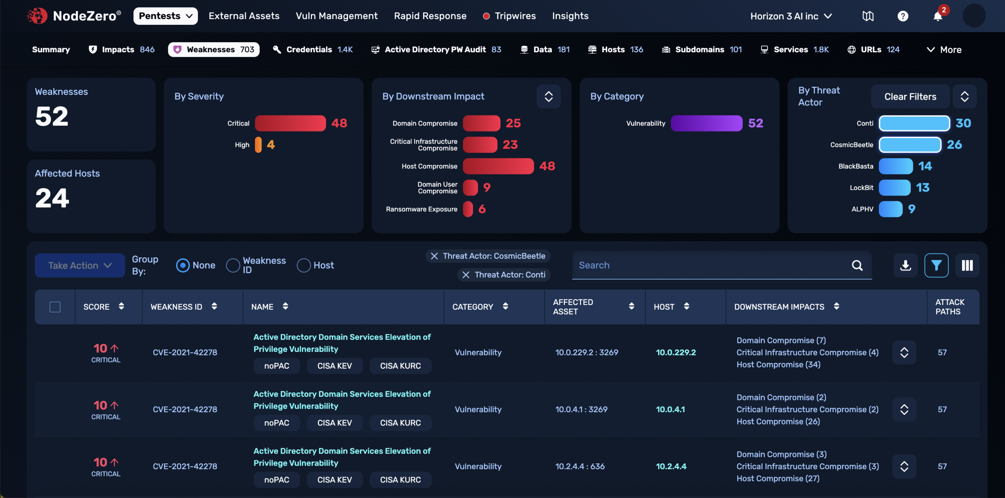Select the Host group-by radio

(304, 266)
